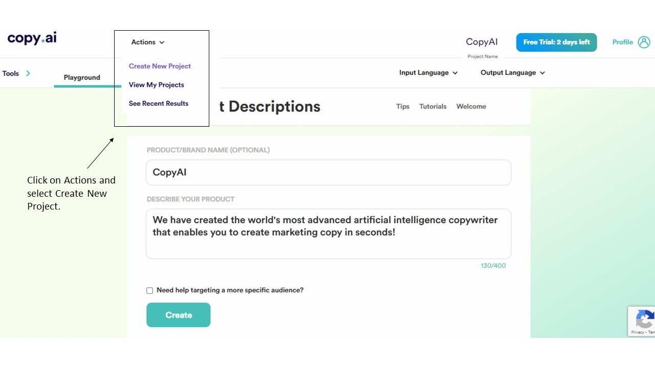The width and height of the screenshot is (655, 368).
Task: Click the reCAPTCHA badge icon
Action: point(644,320)
